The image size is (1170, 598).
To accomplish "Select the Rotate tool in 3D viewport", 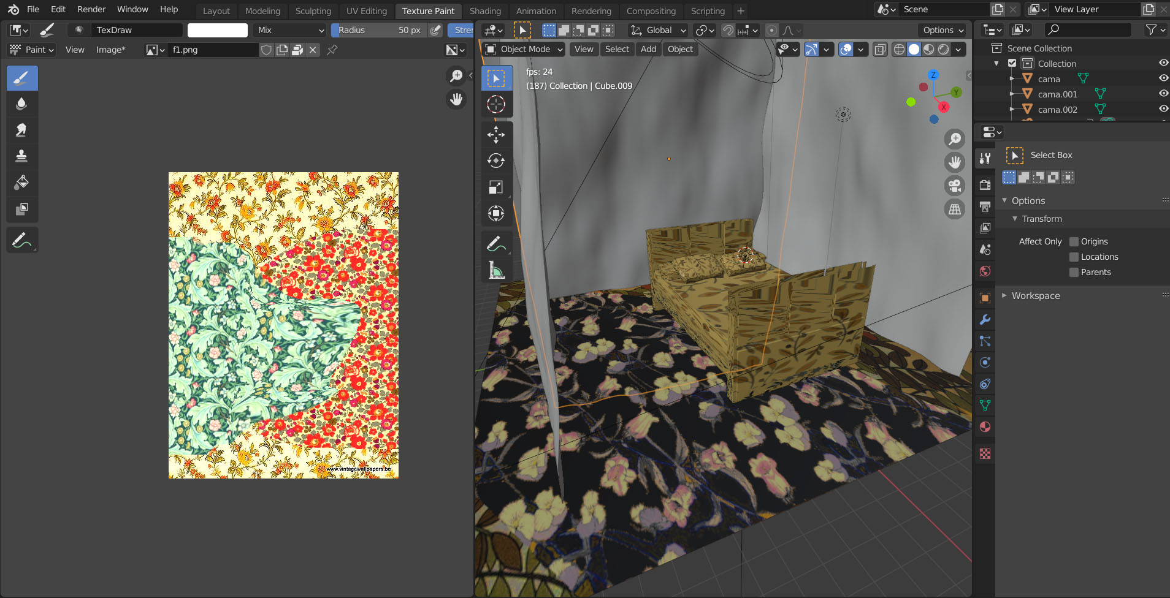I will coord(496,161).
